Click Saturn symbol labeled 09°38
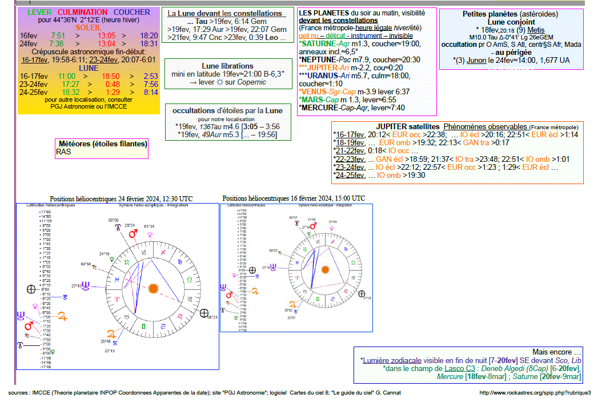The width and height of the screenshot is (602, 402). coord(94,267)
